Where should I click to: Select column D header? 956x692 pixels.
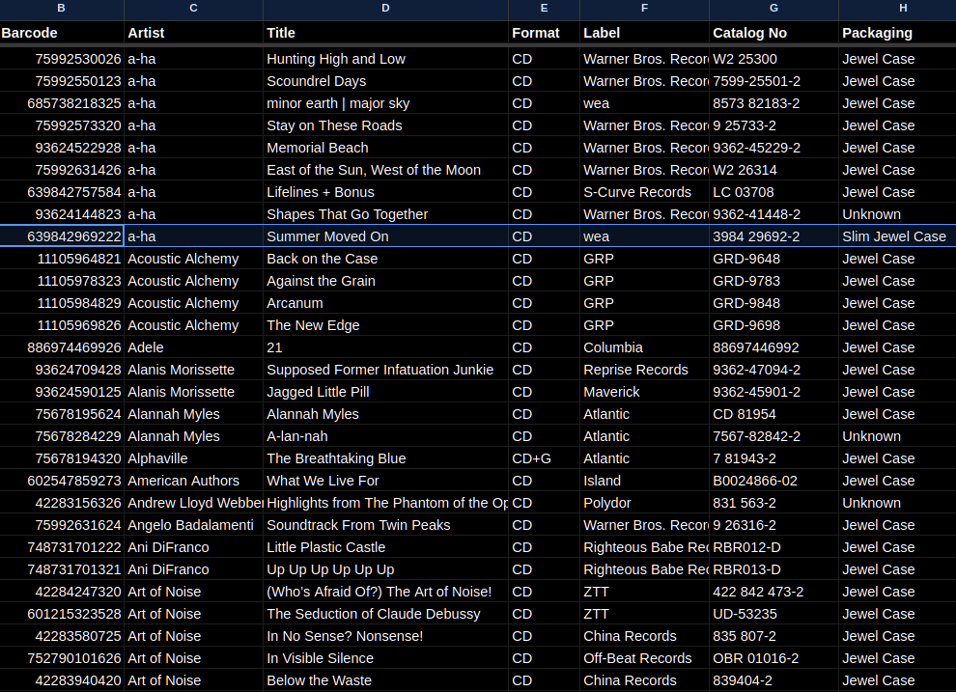click(x=385, y=8)
